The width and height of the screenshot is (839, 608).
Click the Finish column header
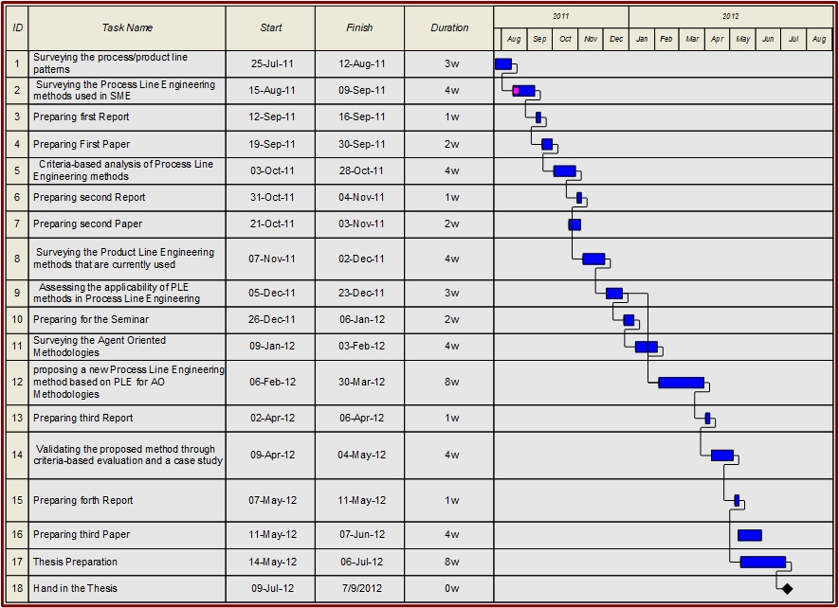click(x=359, y=28)
